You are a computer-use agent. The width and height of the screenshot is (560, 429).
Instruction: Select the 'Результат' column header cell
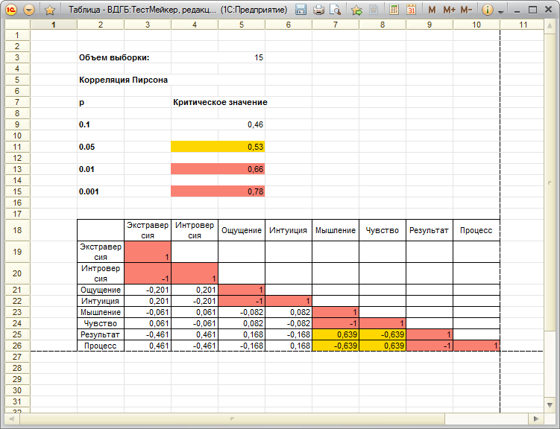pyautogui.click(x=430, y=230)
